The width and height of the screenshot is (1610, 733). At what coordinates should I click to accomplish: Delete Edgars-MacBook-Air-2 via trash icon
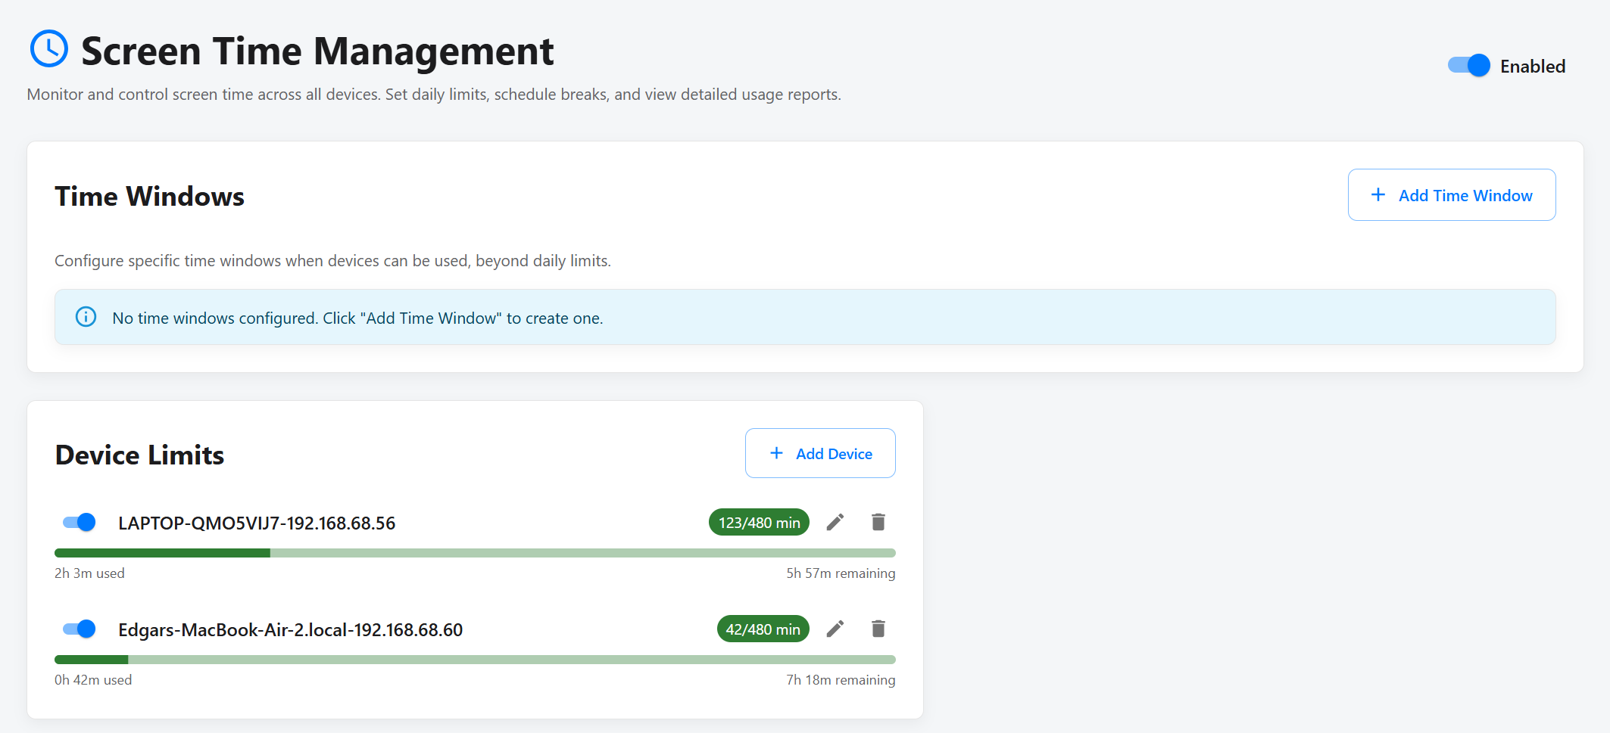point(878,629)
